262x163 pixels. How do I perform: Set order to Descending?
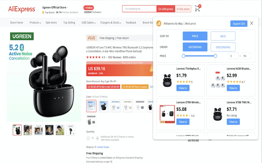223,47
